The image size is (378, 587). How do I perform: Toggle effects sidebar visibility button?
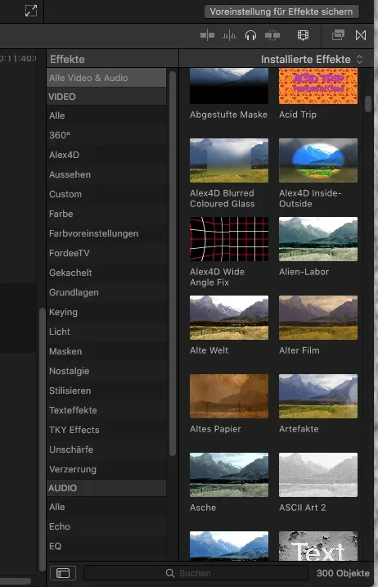coord(63,573)
